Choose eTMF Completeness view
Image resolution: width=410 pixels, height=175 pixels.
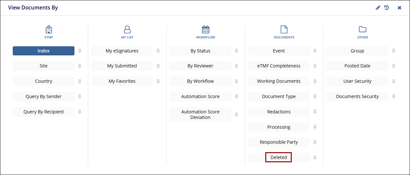(x=279, y=66)
